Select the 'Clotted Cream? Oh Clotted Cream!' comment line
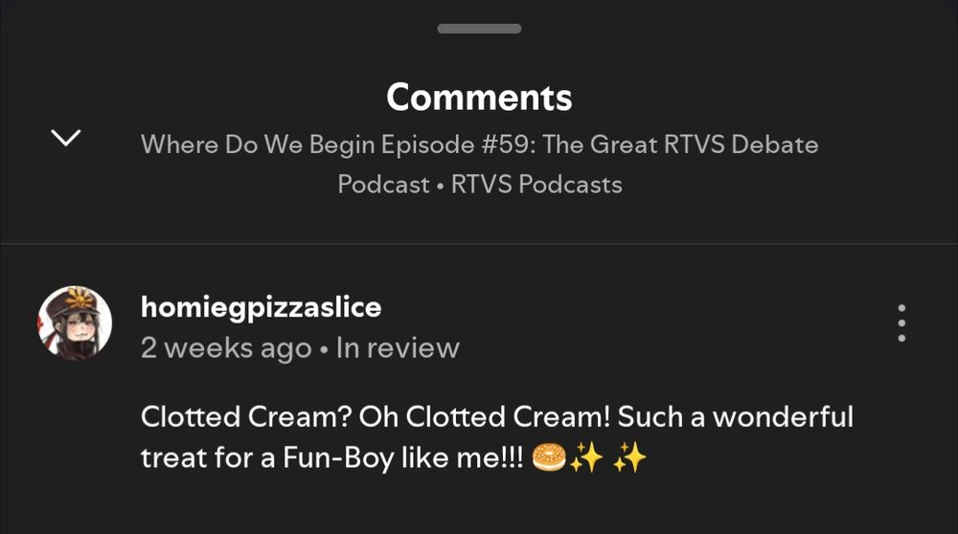This screenshot has height=534, width=958. pos(376,417)
